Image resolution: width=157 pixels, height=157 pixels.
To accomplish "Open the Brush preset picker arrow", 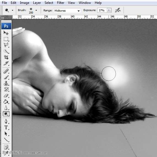I will pos(36,10).
